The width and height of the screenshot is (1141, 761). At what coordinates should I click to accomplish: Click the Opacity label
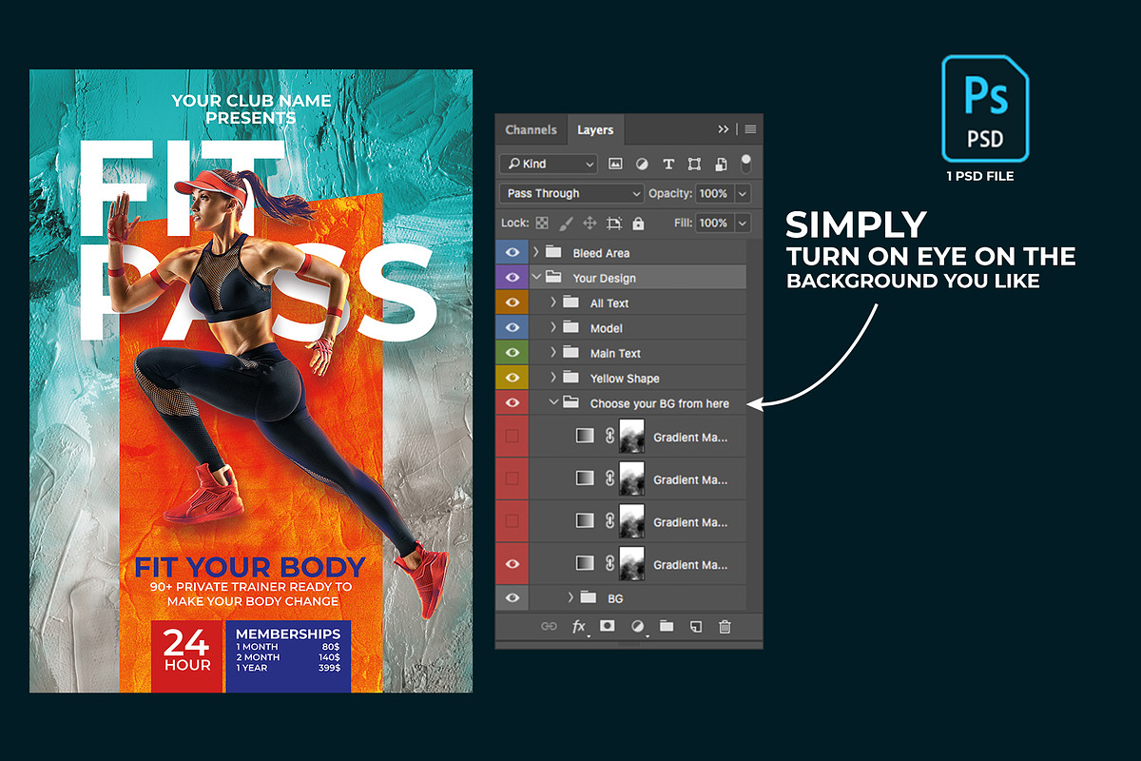pyautogui.click(x=669, y=193)
